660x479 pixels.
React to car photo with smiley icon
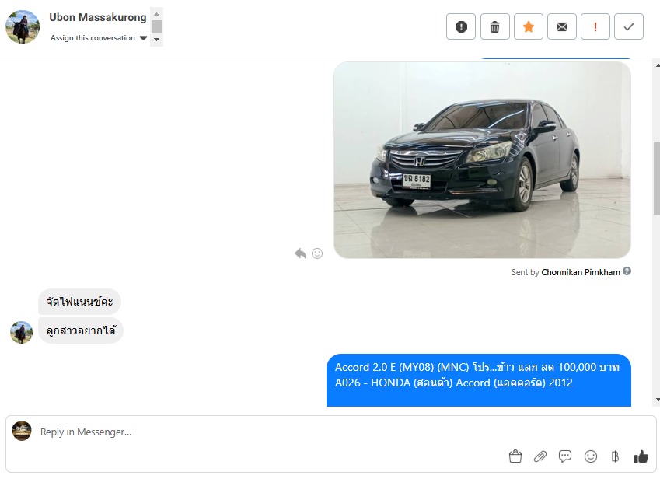[317, 253]
